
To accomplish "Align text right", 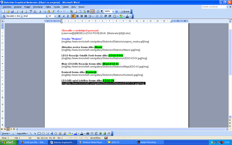I will click(81, 16).
